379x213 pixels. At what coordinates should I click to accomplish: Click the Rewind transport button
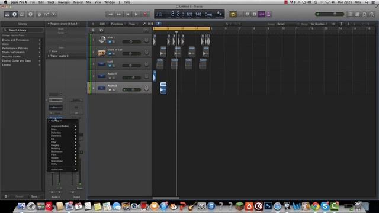point(110,14)
